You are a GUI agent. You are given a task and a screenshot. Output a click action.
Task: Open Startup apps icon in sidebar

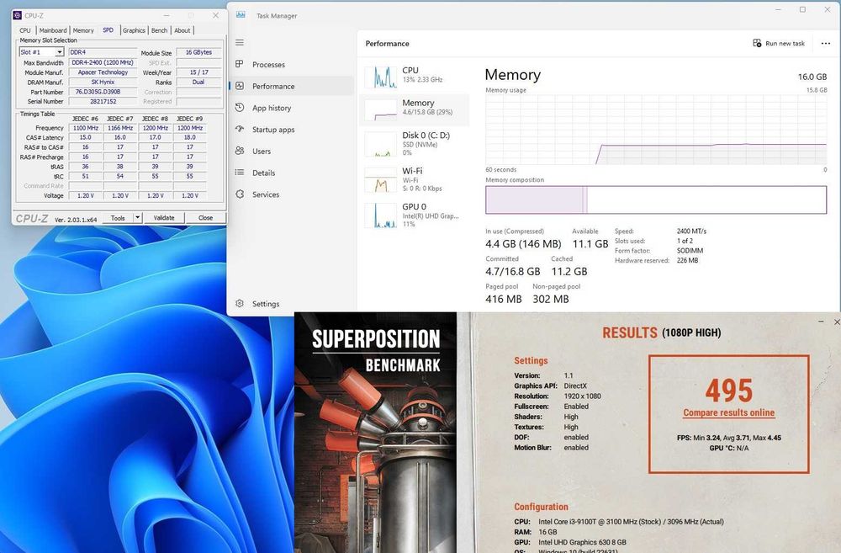tap(240, 130)
